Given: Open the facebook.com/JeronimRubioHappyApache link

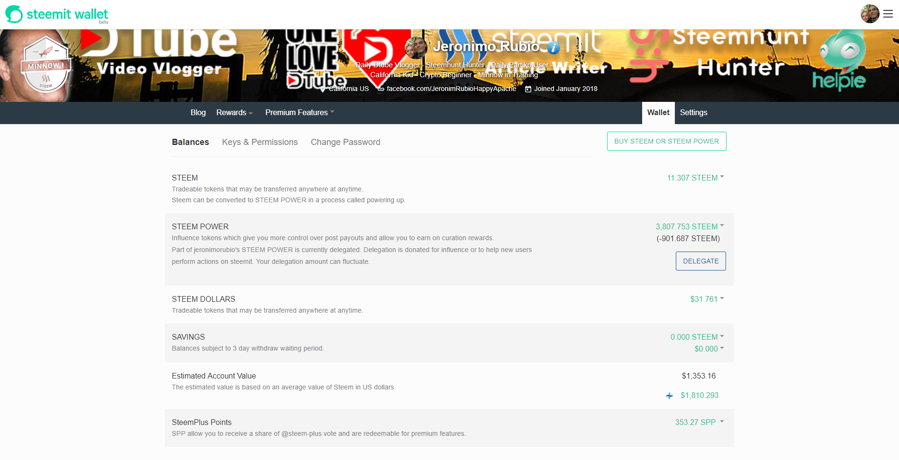Looking at the screenshot, I should [x=451, y=89].
